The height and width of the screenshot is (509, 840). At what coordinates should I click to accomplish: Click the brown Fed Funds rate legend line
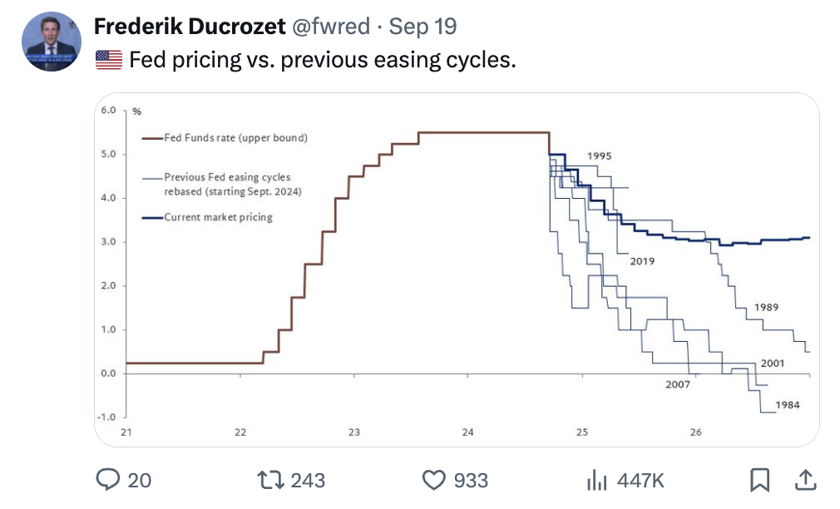tap(151, 138)
